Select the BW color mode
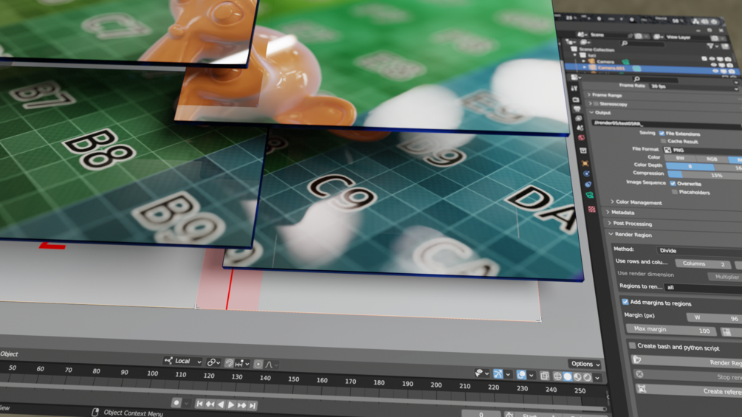The image size is (742, 417). click(680, 158)
